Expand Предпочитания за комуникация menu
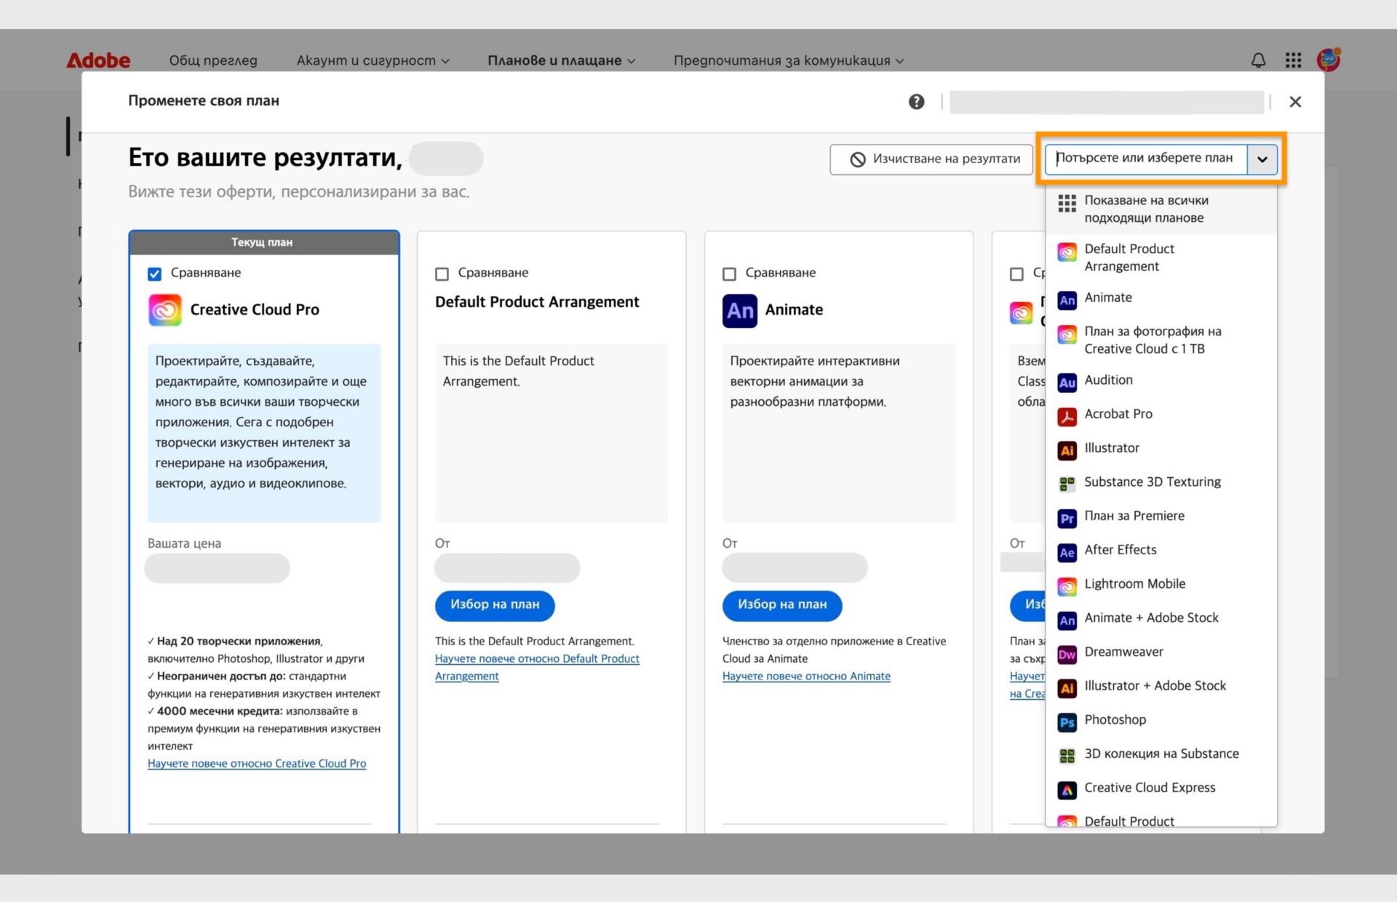 [787, 60]
